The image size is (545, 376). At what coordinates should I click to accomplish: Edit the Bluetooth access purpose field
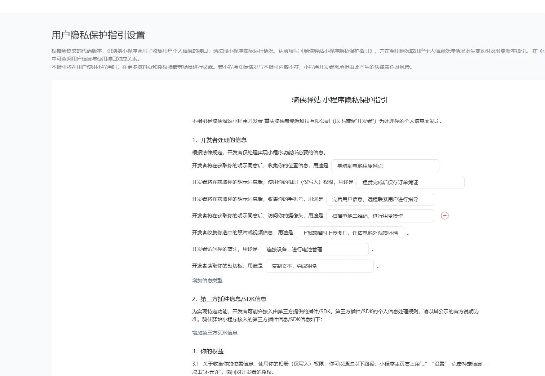[x=314, y=249]
